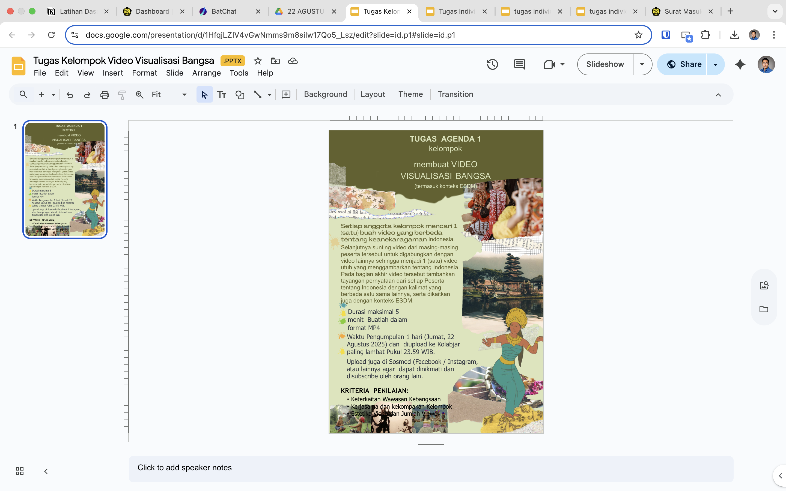Click the Transition button

455,94
